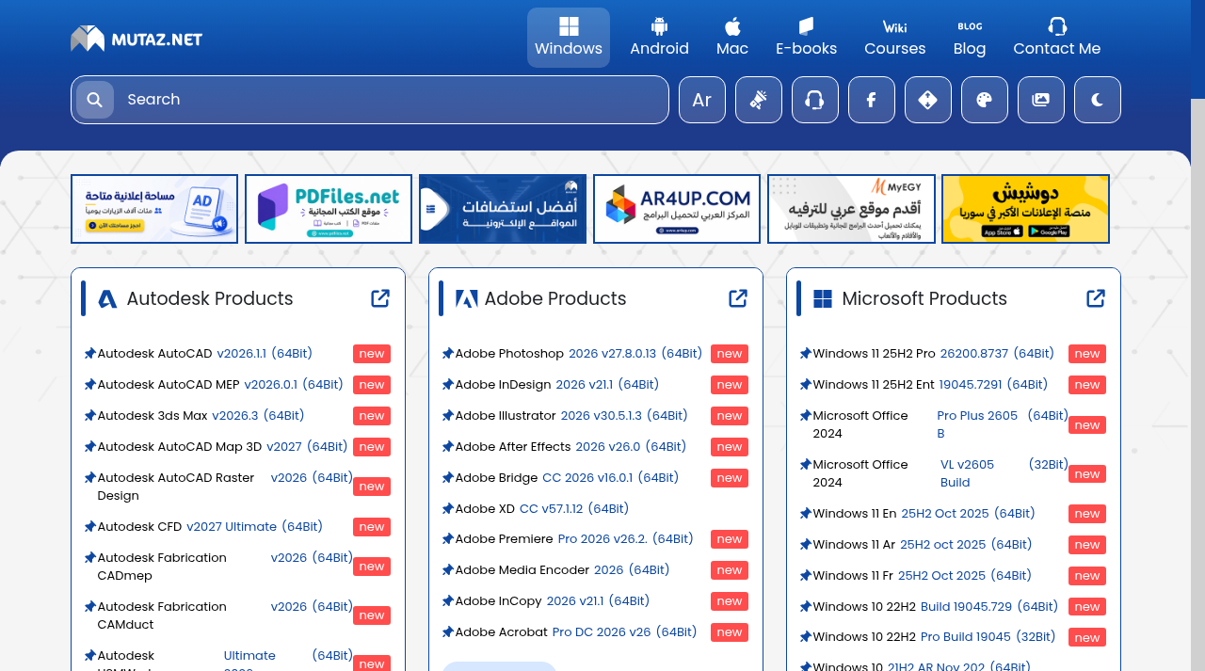Open Autodesk AutoCAD MEP link

220,385
